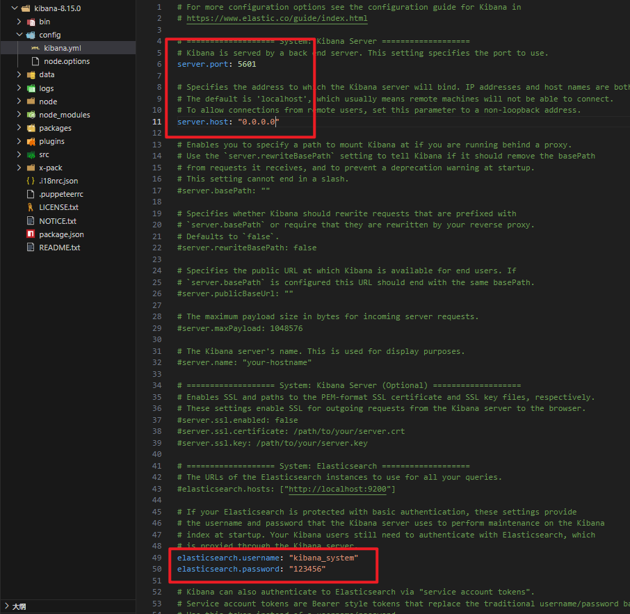Click the #server.maxPayload: 1048576 line
Viewport: 630px width, 614px height.
pos(240,328)
